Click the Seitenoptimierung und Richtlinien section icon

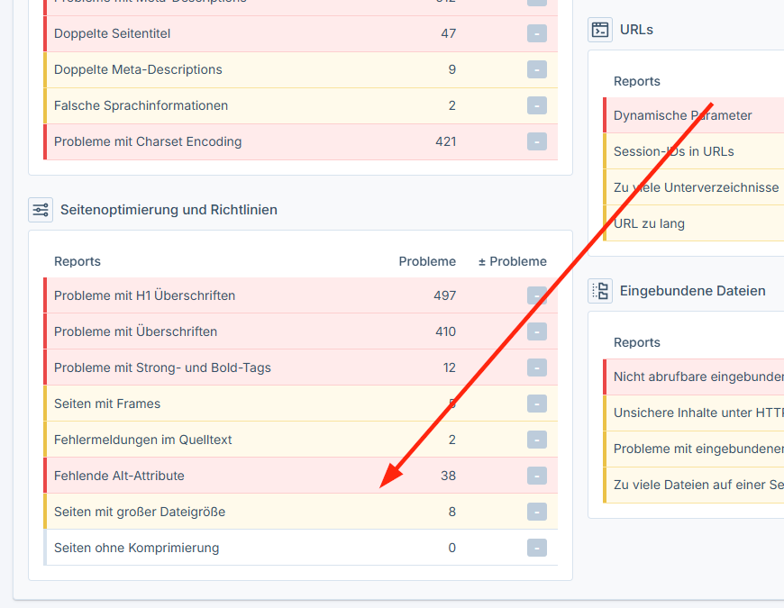tap(41, 210)
